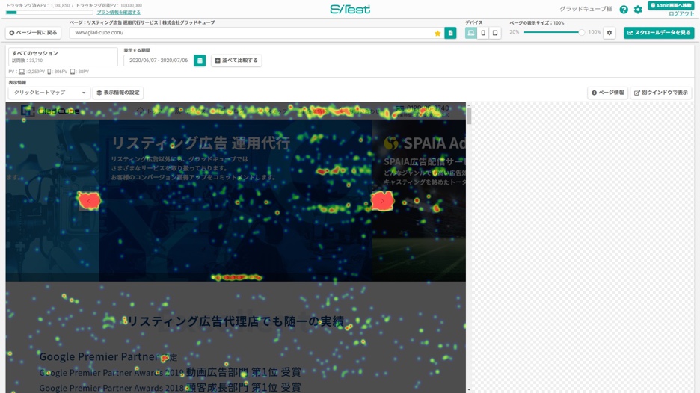Viewport: 700px width, 393px height.
Task: Click the SiTest logo
Action: point(350,10)
